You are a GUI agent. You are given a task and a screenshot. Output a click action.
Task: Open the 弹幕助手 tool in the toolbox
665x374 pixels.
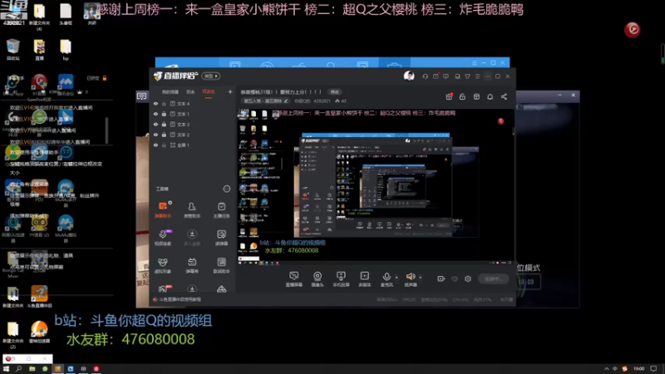point(162,209)
